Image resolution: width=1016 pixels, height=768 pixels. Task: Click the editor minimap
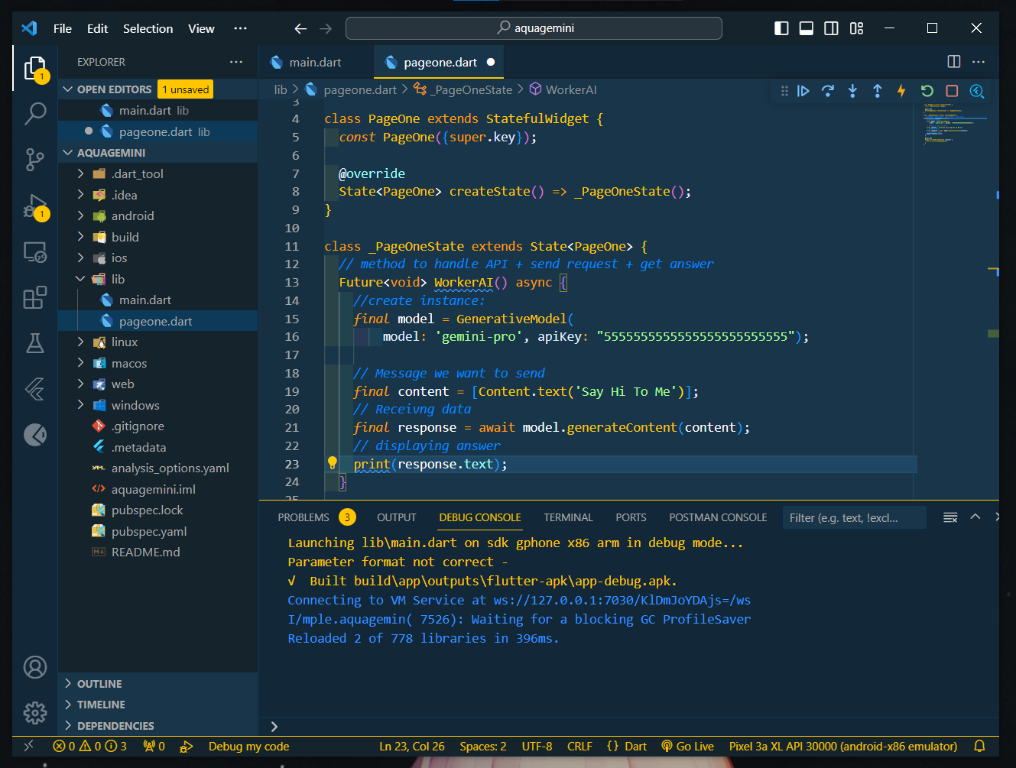pos(955,123)
